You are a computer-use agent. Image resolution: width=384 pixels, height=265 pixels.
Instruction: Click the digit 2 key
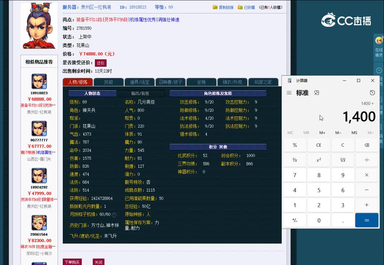pyautogui.click(x=319, y=205)
